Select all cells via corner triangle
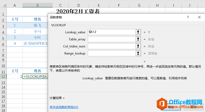Viewport: 205px width, 112px height. point(4,5)
